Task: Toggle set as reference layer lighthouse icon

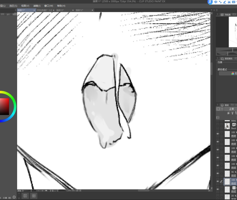Action: (x=232, y=113)
